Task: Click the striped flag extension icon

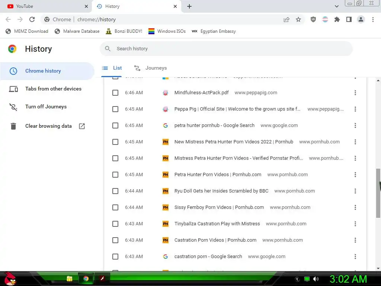Action: click(325, 19)
